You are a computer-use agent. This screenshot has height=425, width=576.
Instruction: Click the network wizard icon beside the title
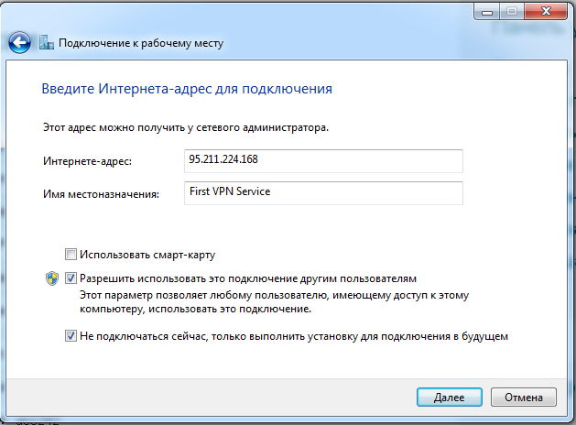coord(46,43)
